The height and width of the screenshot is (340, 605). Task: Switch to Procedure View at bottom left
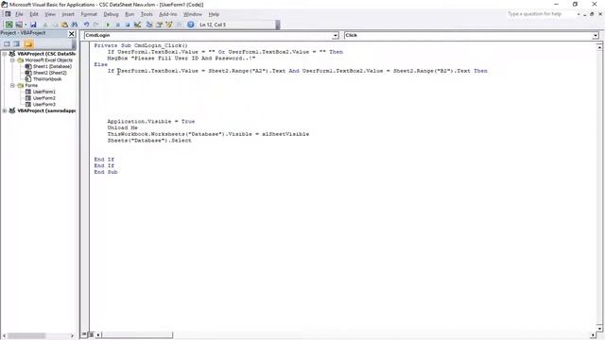tap(84, 334)
